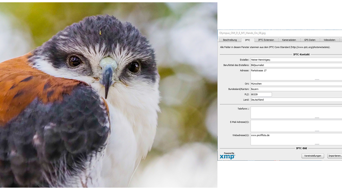Click the Ersteller field with Heiner Henniniges
The width and height of the screenshot is (342, 190).
(296, 60)
